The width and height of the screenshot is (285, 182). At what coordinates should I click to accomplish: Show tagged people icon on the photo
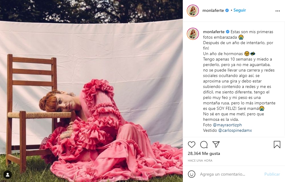click(x=8, y=175)
